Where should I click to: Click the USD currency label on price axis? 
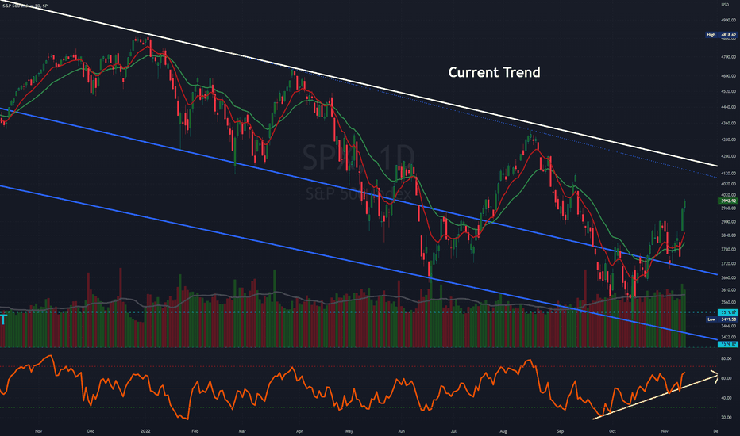tap(725, 5)
